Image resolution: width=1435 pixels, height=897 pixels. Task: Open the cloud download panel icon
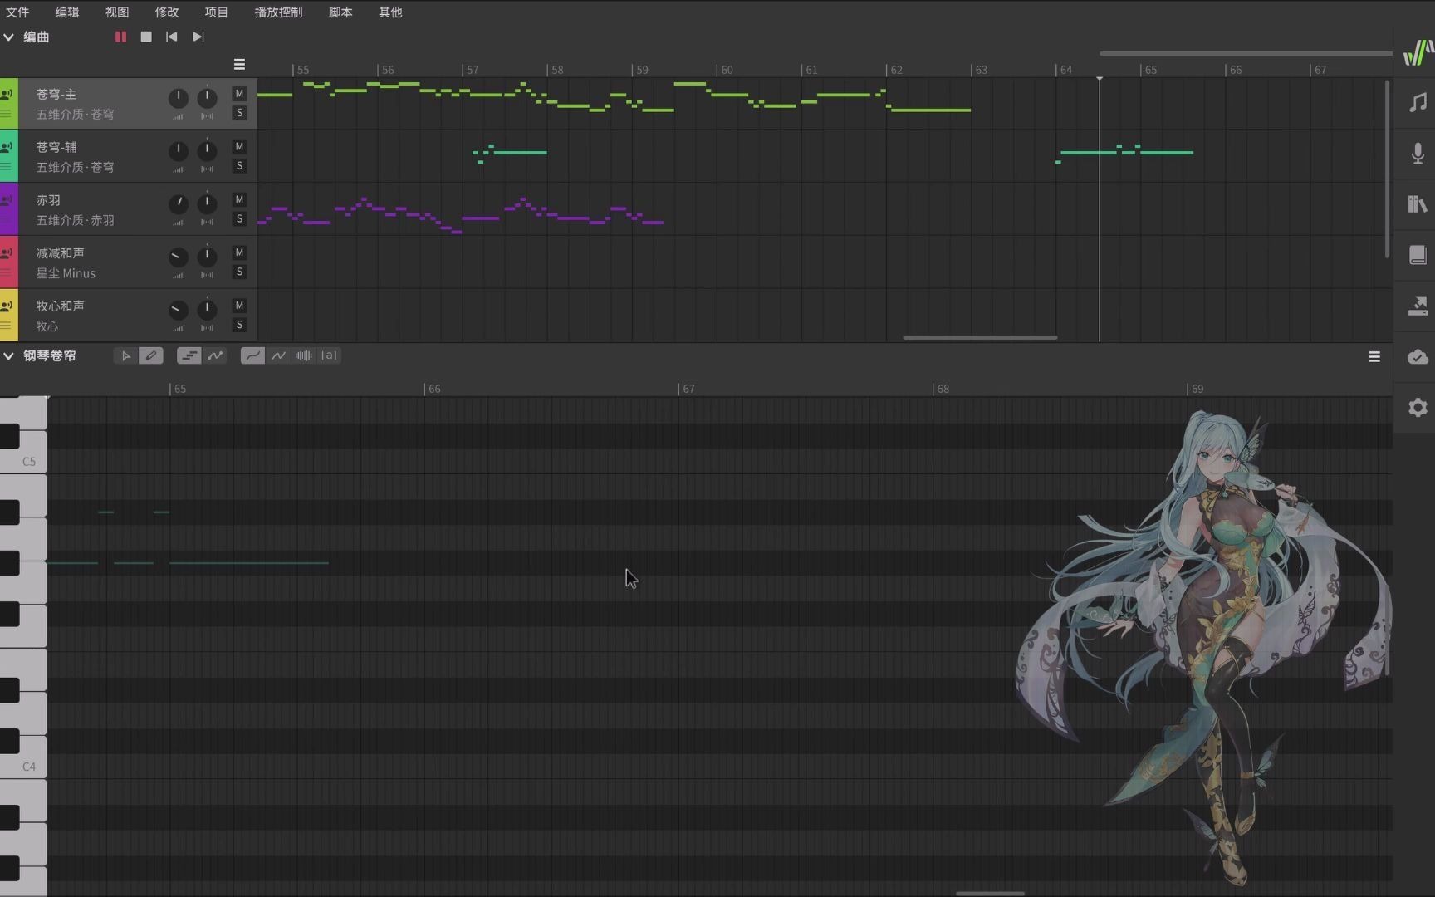(1418, 356)
